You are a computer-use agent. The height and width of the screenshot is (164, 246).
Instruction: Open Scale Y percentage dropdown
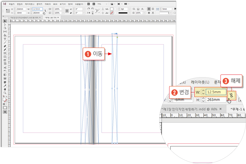[x=63, y=13]
